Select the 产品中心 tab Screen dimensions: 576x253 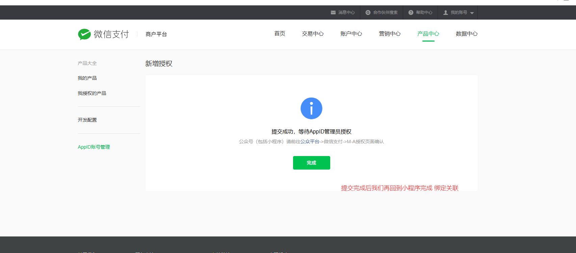pyautogui.click(x=428, y=34)
